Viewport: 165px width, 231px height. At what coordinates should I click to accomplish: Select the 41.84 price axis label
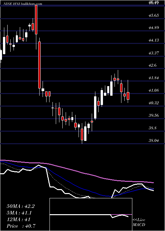154,78
